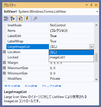Open the LargeImageList dropdown arrow
The image size is (101, 107).
91,47
